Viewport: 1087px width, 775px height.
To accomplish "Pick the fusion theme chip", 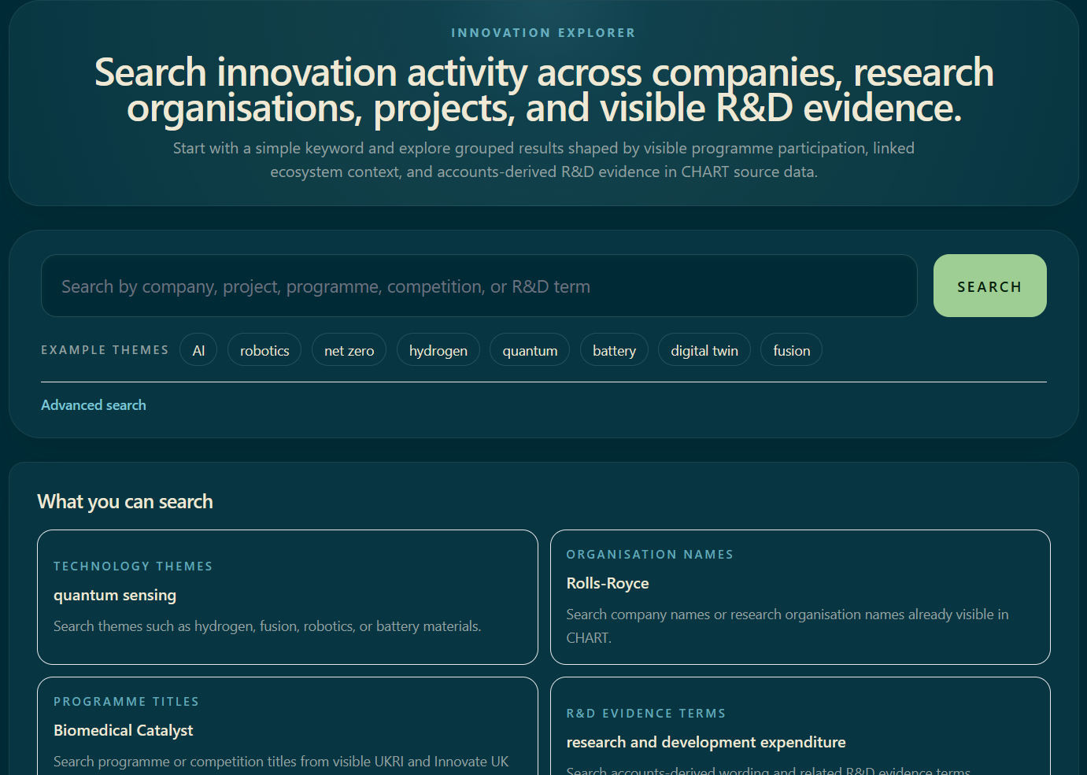I will 791,350.
